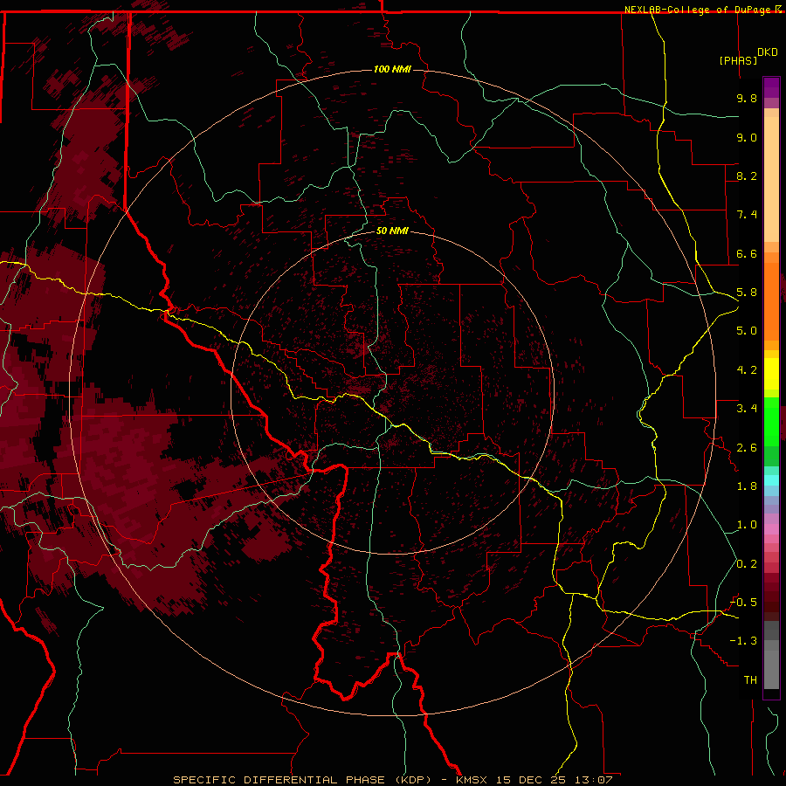Click the 1.0 scale value

coord(747,525)
